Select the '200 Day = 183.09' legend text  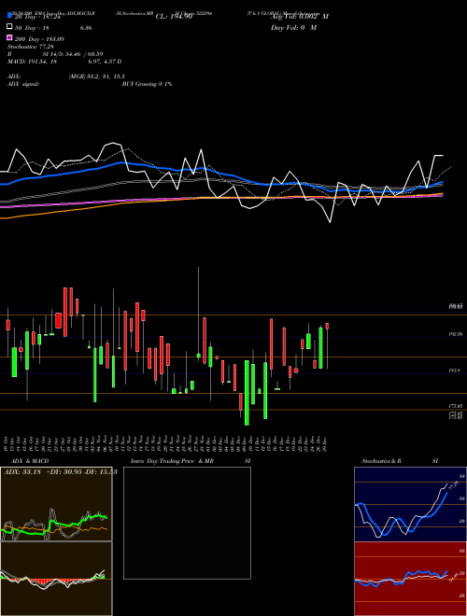pyautogui.click(x=39, y=39)
